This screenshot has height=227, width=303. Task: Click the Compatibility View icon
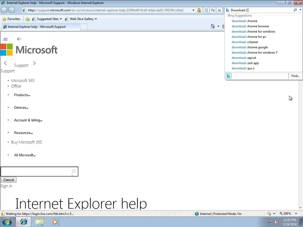click(206, 10)
